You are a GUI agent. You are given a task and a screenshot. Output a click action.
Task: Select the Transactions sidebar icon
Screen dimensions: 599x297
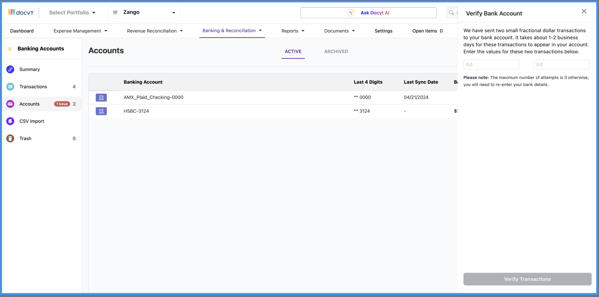(10, 86)
